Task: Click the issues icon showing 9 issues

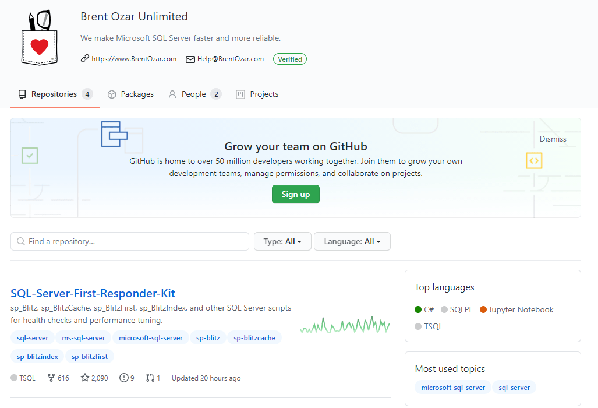Action: pos(123,378)
